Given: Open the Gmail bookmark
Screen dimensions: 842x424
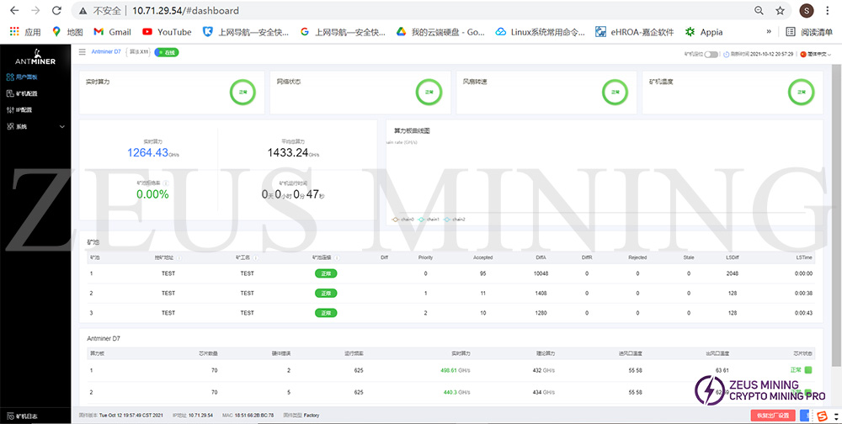Looking at the screenshot, I should pyautogui.click(x=112, y=32).
